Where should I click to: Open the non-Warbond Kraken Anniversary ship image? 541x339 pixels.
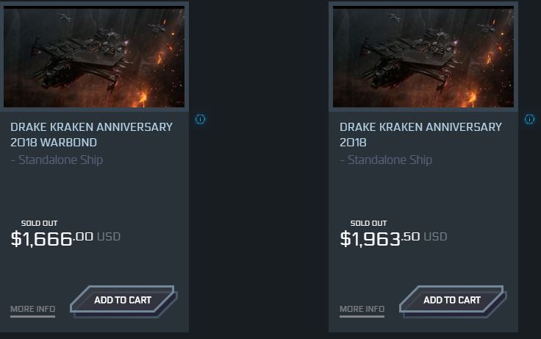coord(423,57)
